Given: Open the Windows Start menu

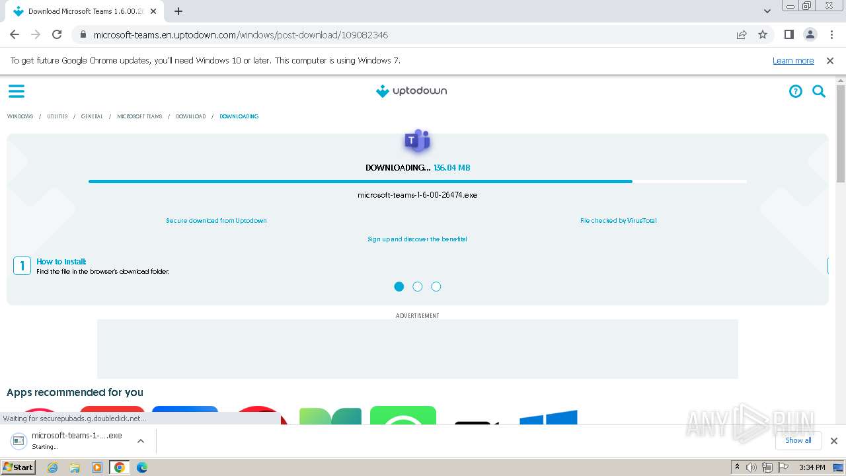Looking at the screenshot, I should coord(19,467).
